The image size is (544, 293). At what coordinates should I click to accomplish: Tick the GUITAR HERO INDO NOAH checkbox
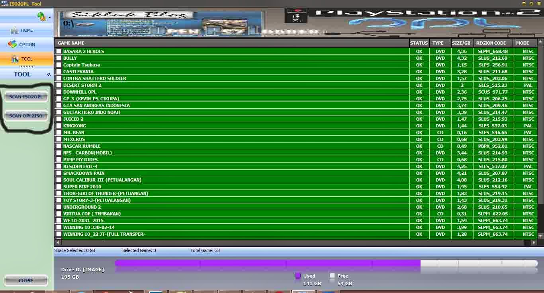coord(59,112)
